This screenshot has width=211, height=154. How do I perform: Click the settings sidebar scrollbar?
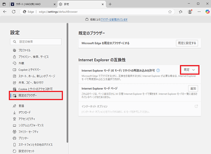pyautogui.click(x=68, y=83)
